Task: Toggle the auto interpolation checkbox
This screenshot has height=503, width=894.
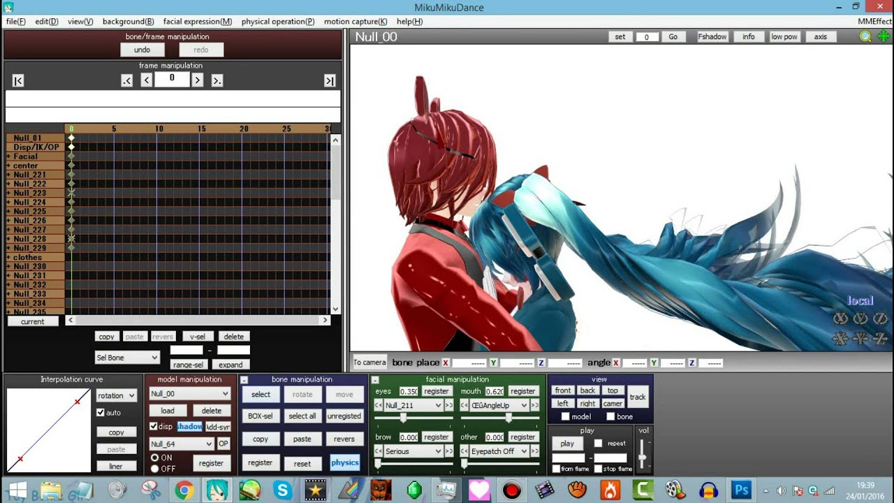Action: coord(101,413)
